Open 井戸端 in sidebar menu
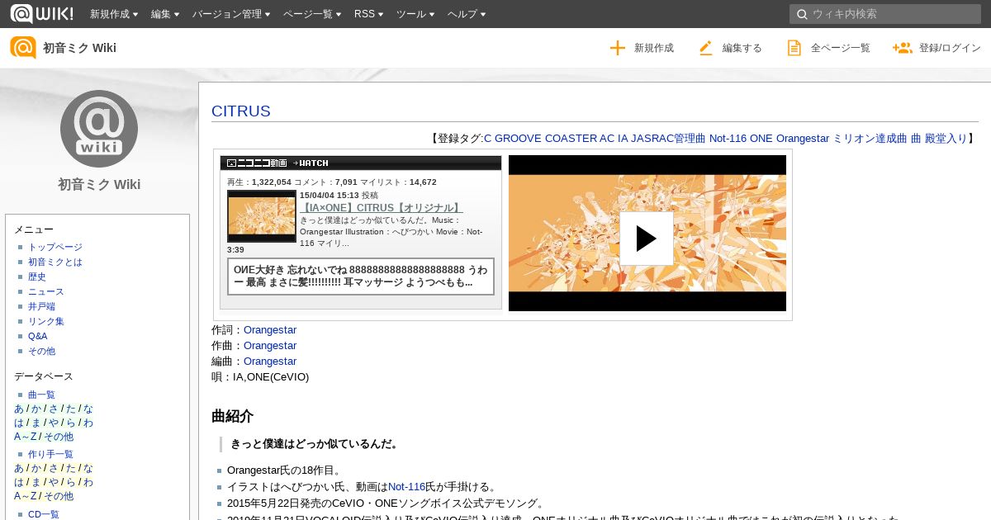Viewport: 991px width, 520px height. click(x=41, y=306)
